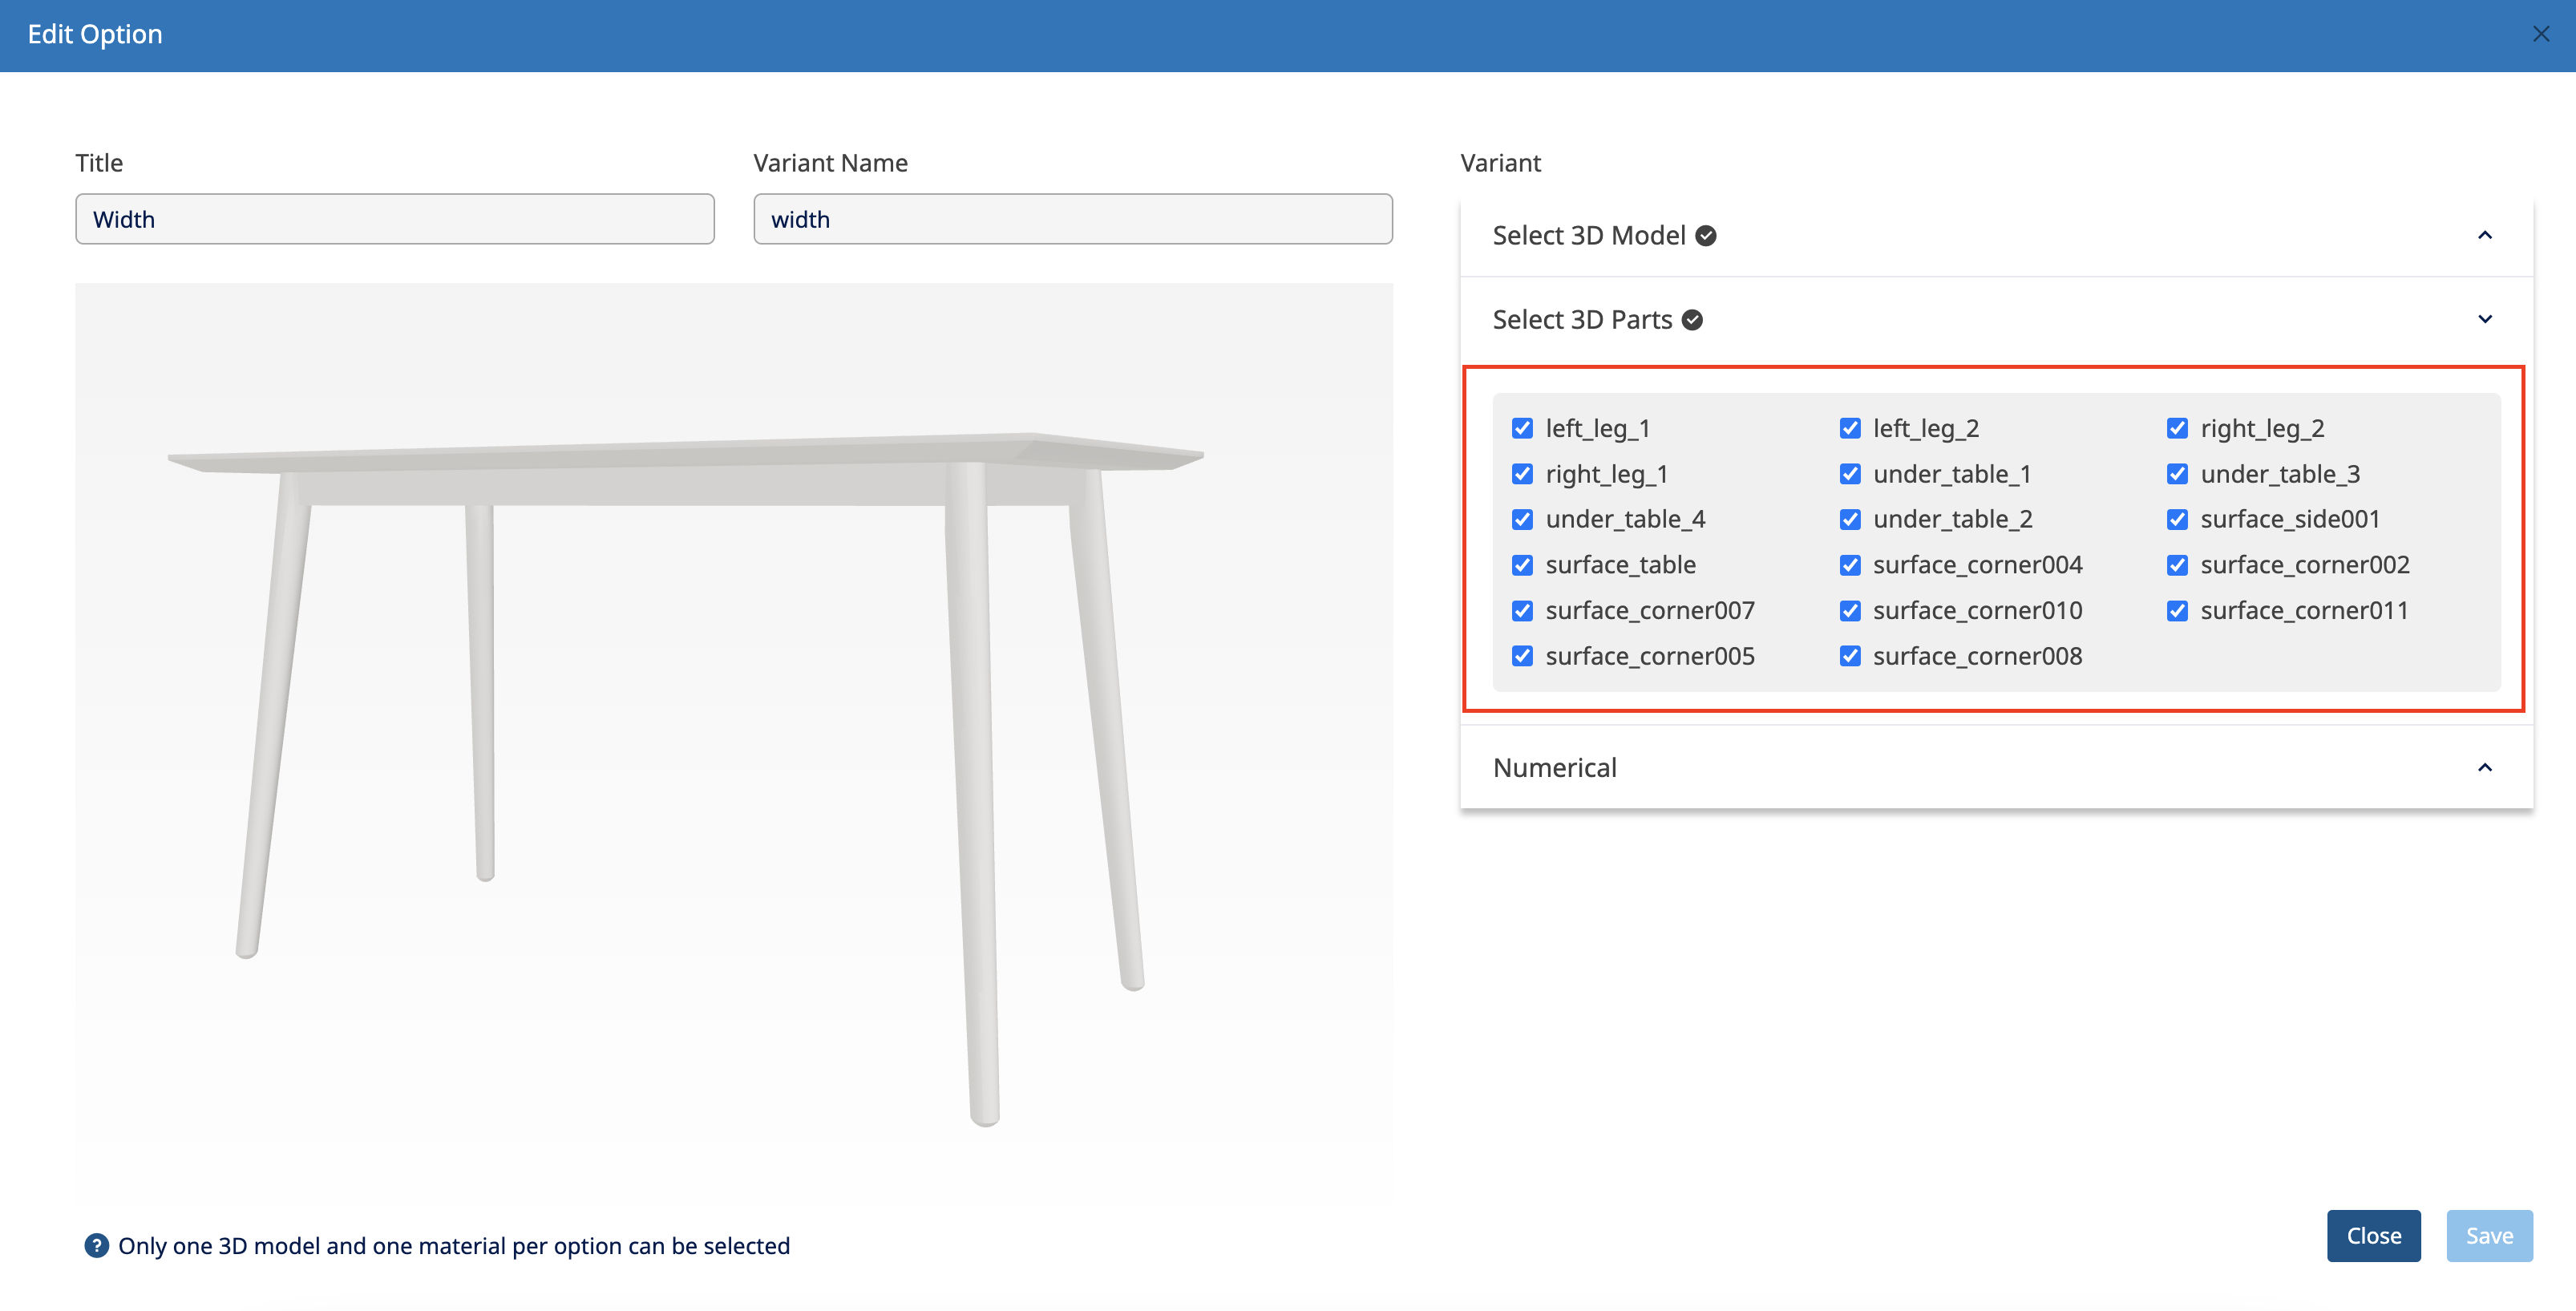The width and height of the screenshot is (2576, 1311).
Task: Click checkmark badge next to Select 3D Parts
Action: 1692,320
